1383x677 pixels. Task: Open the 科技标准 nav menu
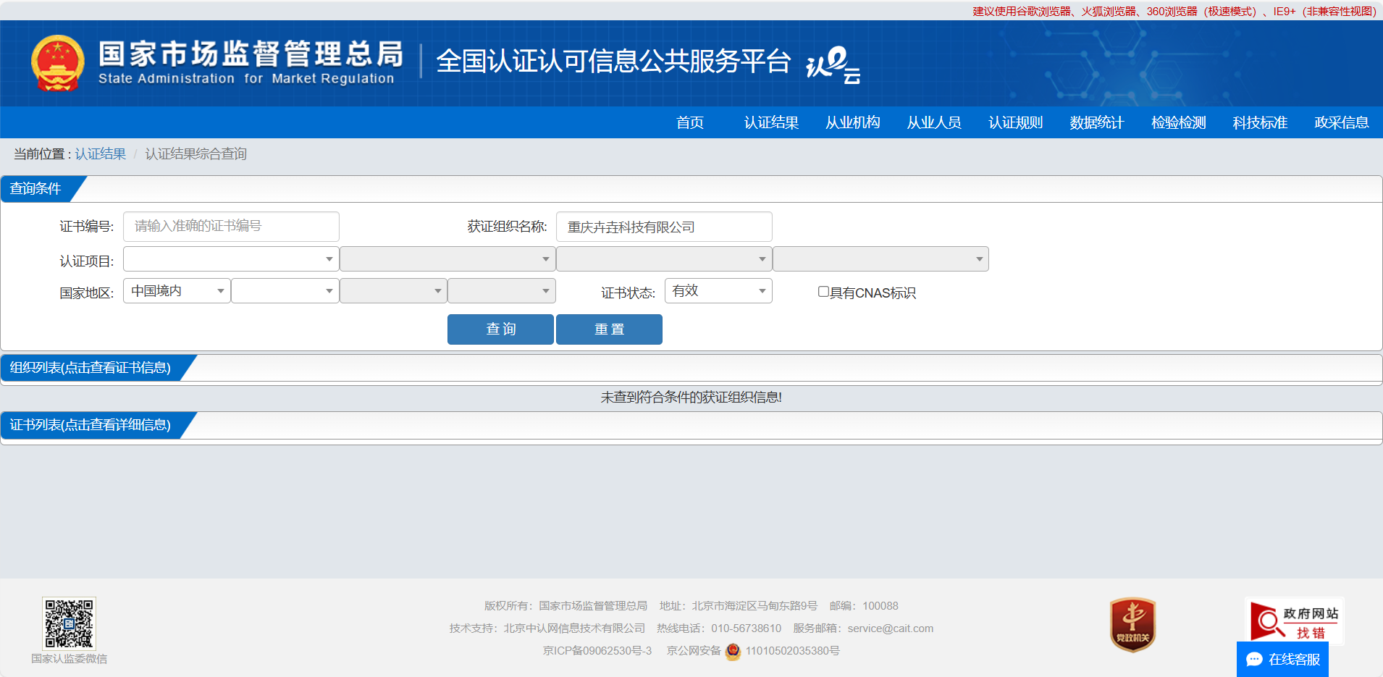(x=1260, y=122)
